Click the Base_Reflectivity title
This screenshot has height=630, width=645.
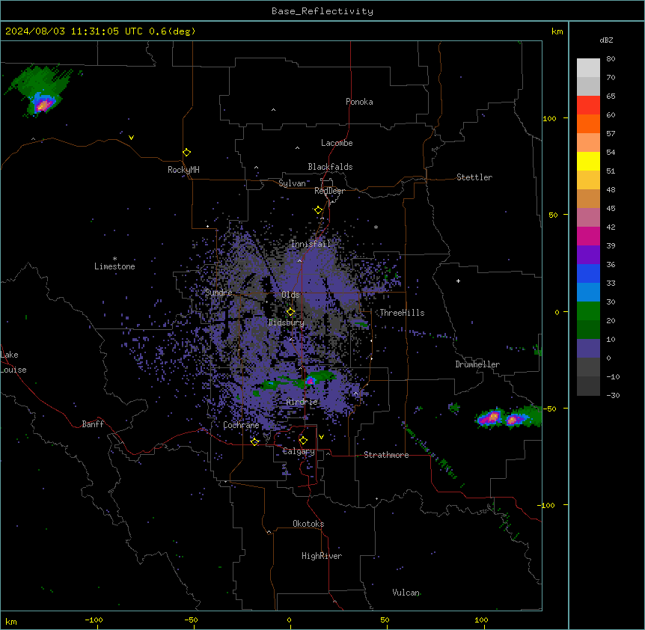[322, 11]
